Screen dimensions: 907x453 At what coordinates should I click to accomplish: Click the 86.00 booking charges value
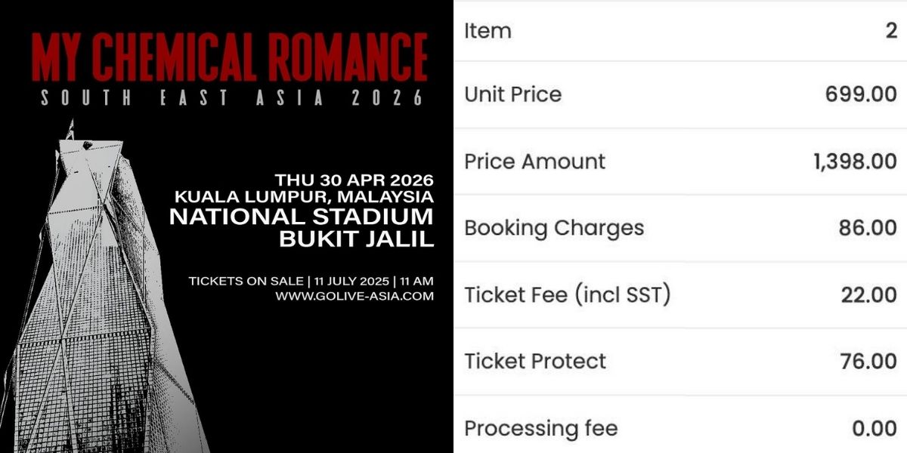pyautogui.click(x=868, y=228)
